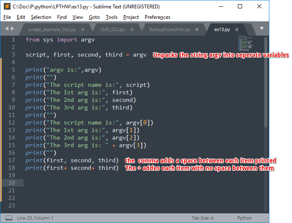
Task: Open the View menu
Action: tap(78, 17)
